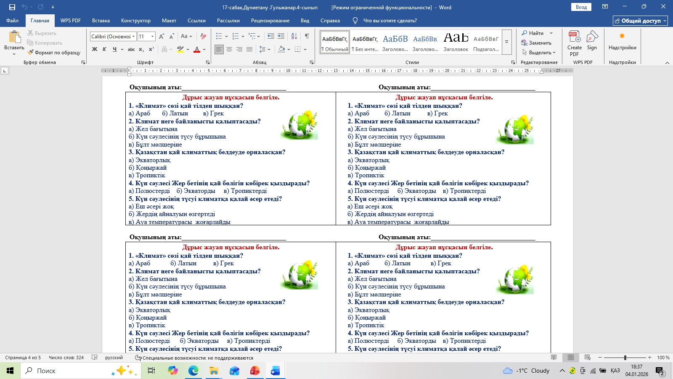
Task: Click the zoom slider handle in status bar
Action: [x=625, y=358]
